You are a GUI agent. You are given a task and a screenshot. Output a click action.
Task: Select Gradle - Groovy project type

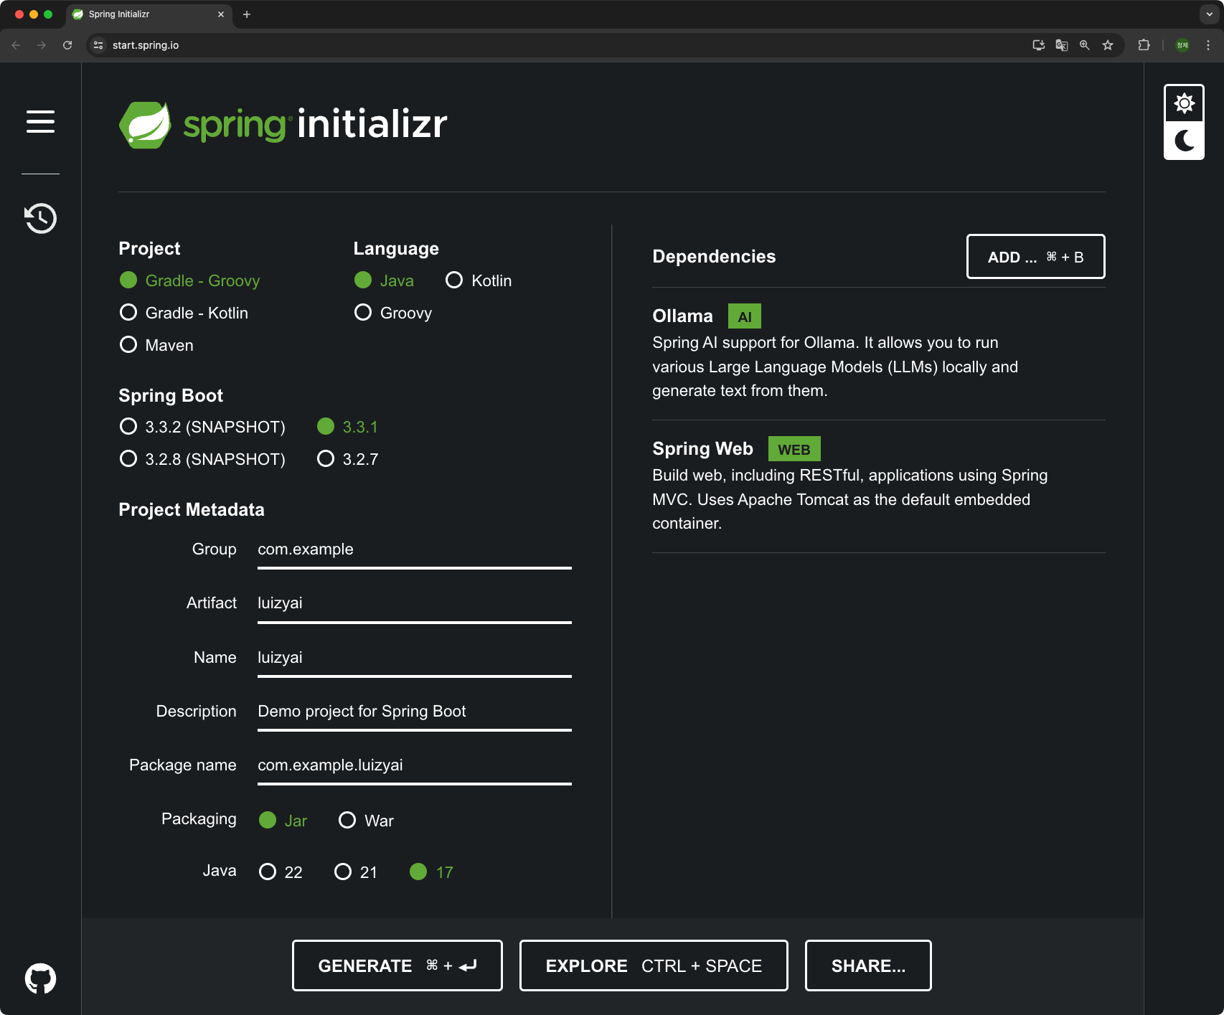click(x=189, y=280)
